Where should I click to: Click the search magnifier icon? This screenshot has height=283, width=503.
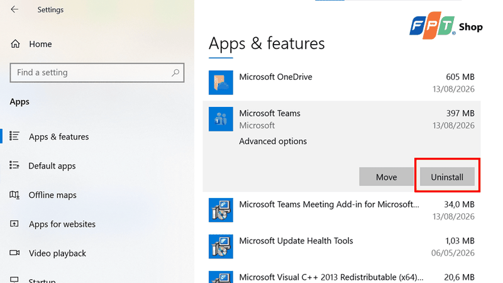point(175,73)
